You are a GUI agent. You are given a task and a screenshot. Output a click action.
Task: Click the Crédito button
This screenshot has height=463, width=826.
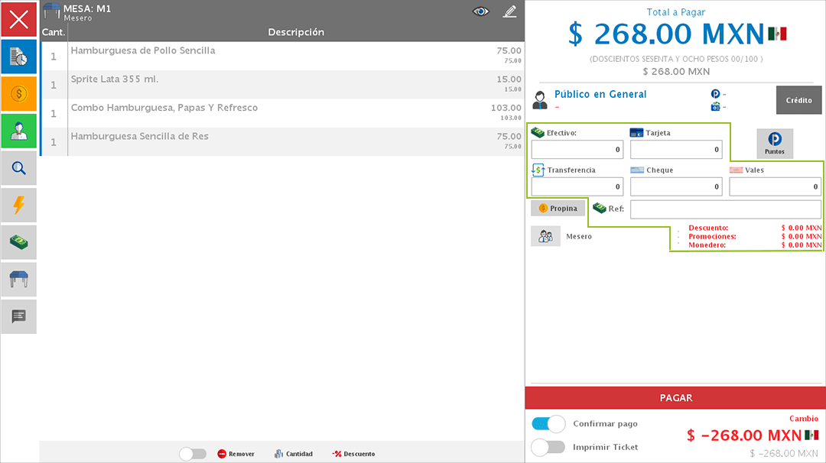pyautogui.click(x=798, y=100)
